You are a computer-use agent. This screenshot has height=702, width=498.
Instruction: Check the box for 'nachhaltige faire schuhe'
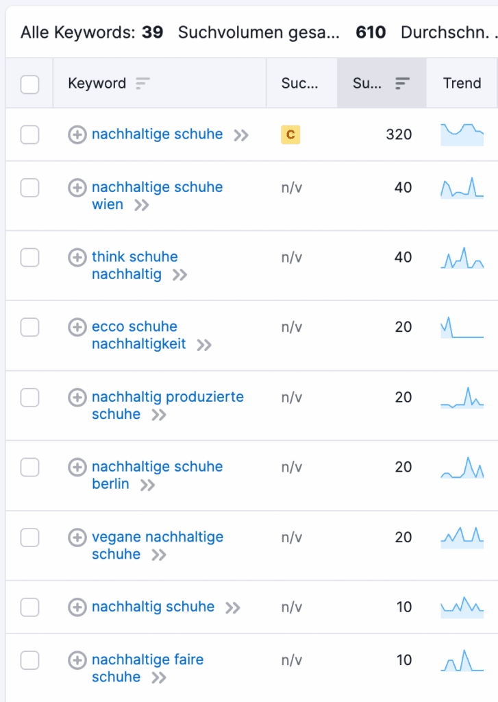tap(29, 661)
